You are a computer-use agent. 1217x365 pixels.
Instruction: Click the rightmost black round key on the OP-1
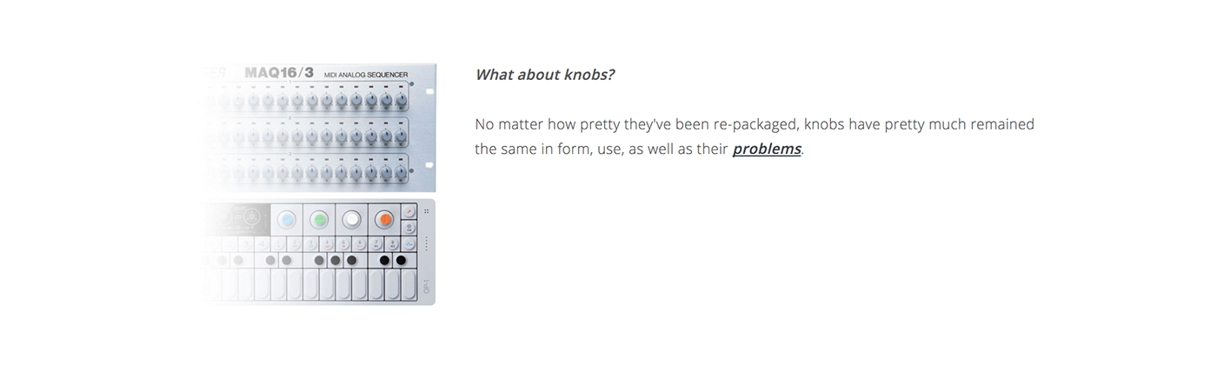[401, 260]
